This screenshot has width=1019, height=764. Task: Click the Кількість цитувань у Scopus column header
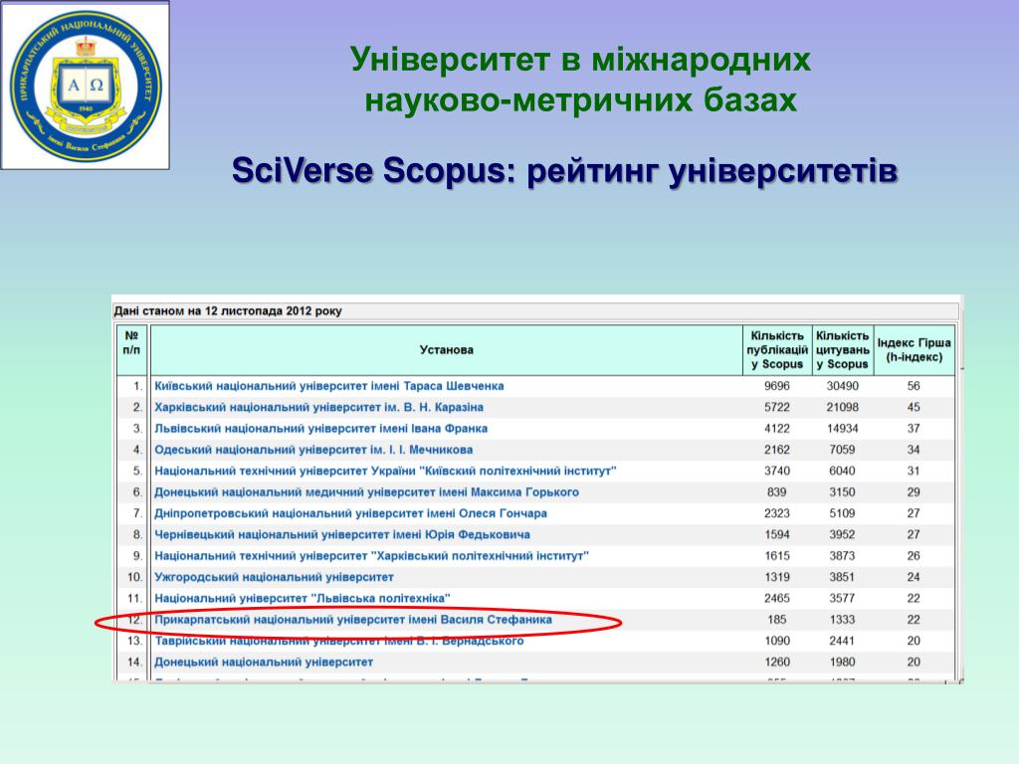click(842, 350)
